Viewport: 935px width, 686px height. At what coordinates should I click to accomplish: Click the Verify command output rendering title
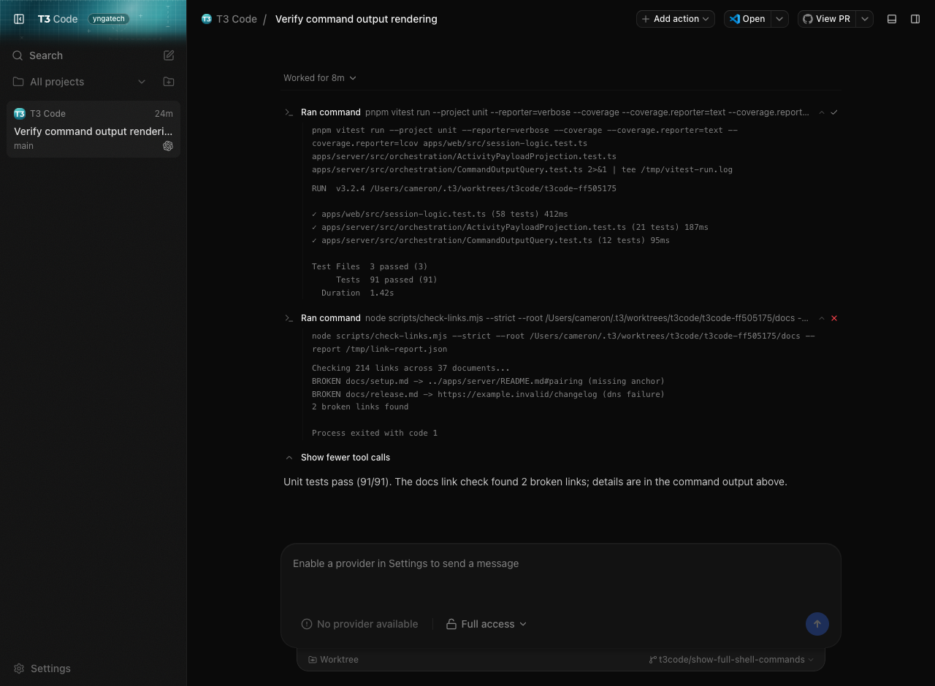click(356, 19)
